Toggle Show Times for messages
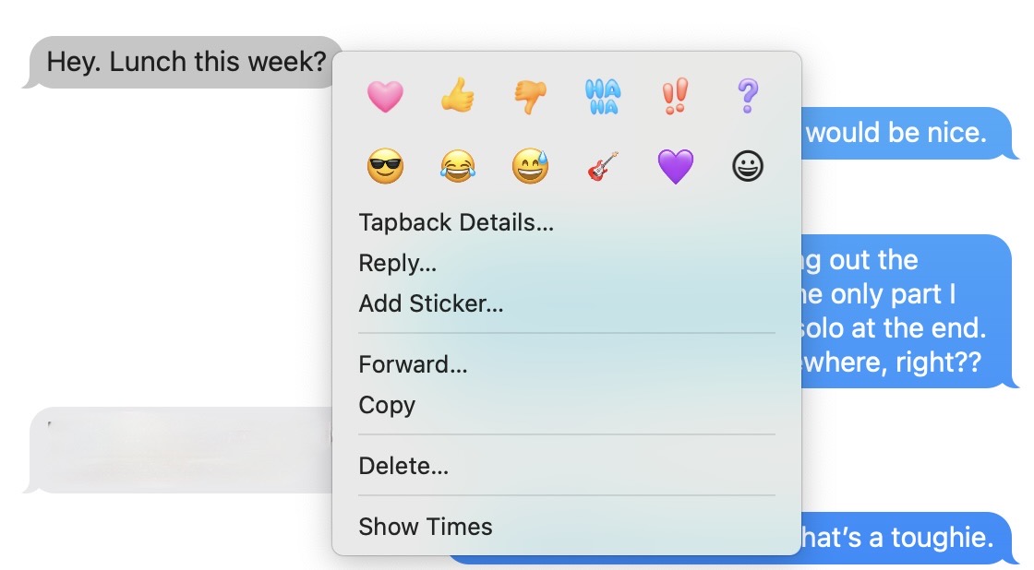The height and width of the screenshot is (570, 1034). click(x=426, y=527)
